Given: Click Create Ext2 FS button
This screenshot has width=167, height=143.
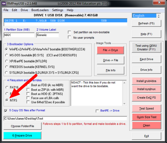Looking at the screenshot, I should coord(146,98).
